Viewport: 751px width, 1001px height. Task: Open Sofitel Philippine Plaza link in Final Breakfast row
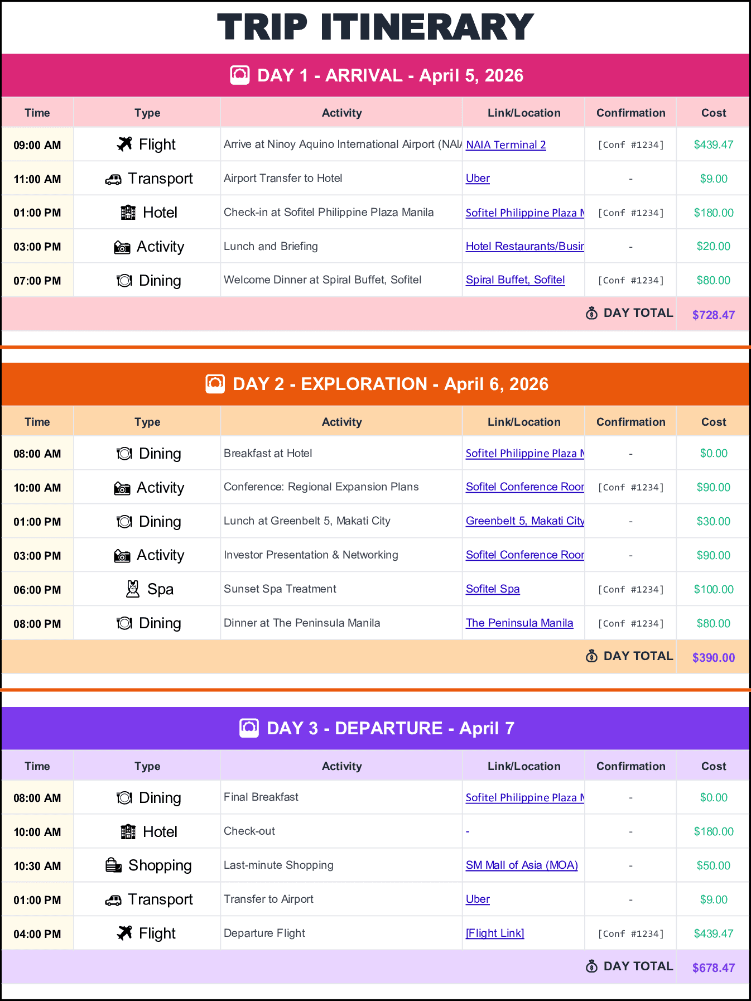point(525,797)
